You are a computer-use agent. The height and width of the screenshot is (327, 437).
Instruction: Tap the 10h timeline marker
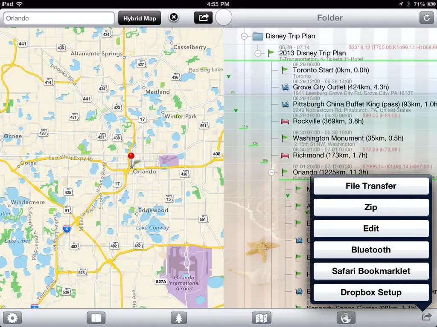[x=265, y=161]
